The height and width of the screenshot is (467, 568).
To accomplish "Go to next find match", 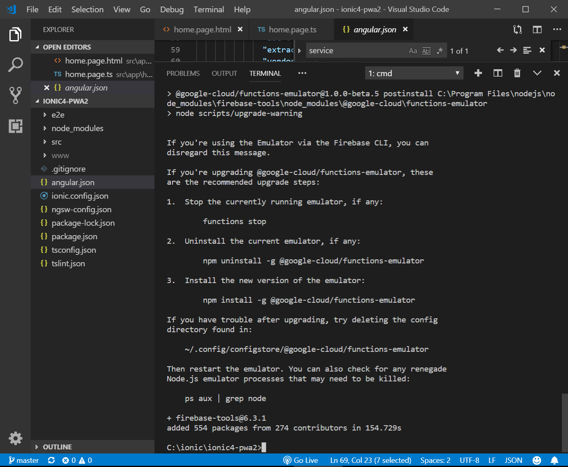I will point(513,50).
